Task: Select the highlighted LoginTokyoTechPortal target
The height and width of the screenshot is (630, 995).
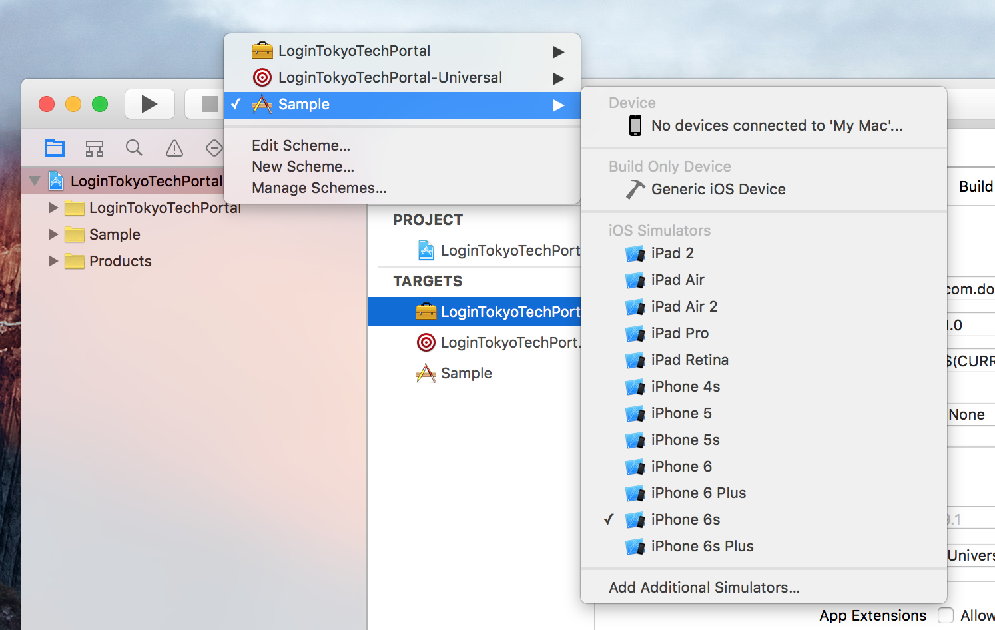Action: (474, 312)
